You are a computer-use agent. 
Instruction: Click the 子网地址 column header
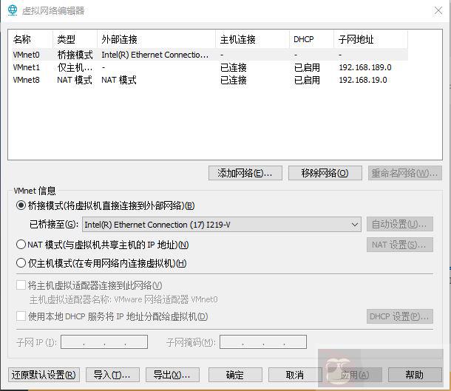point(371,39)
